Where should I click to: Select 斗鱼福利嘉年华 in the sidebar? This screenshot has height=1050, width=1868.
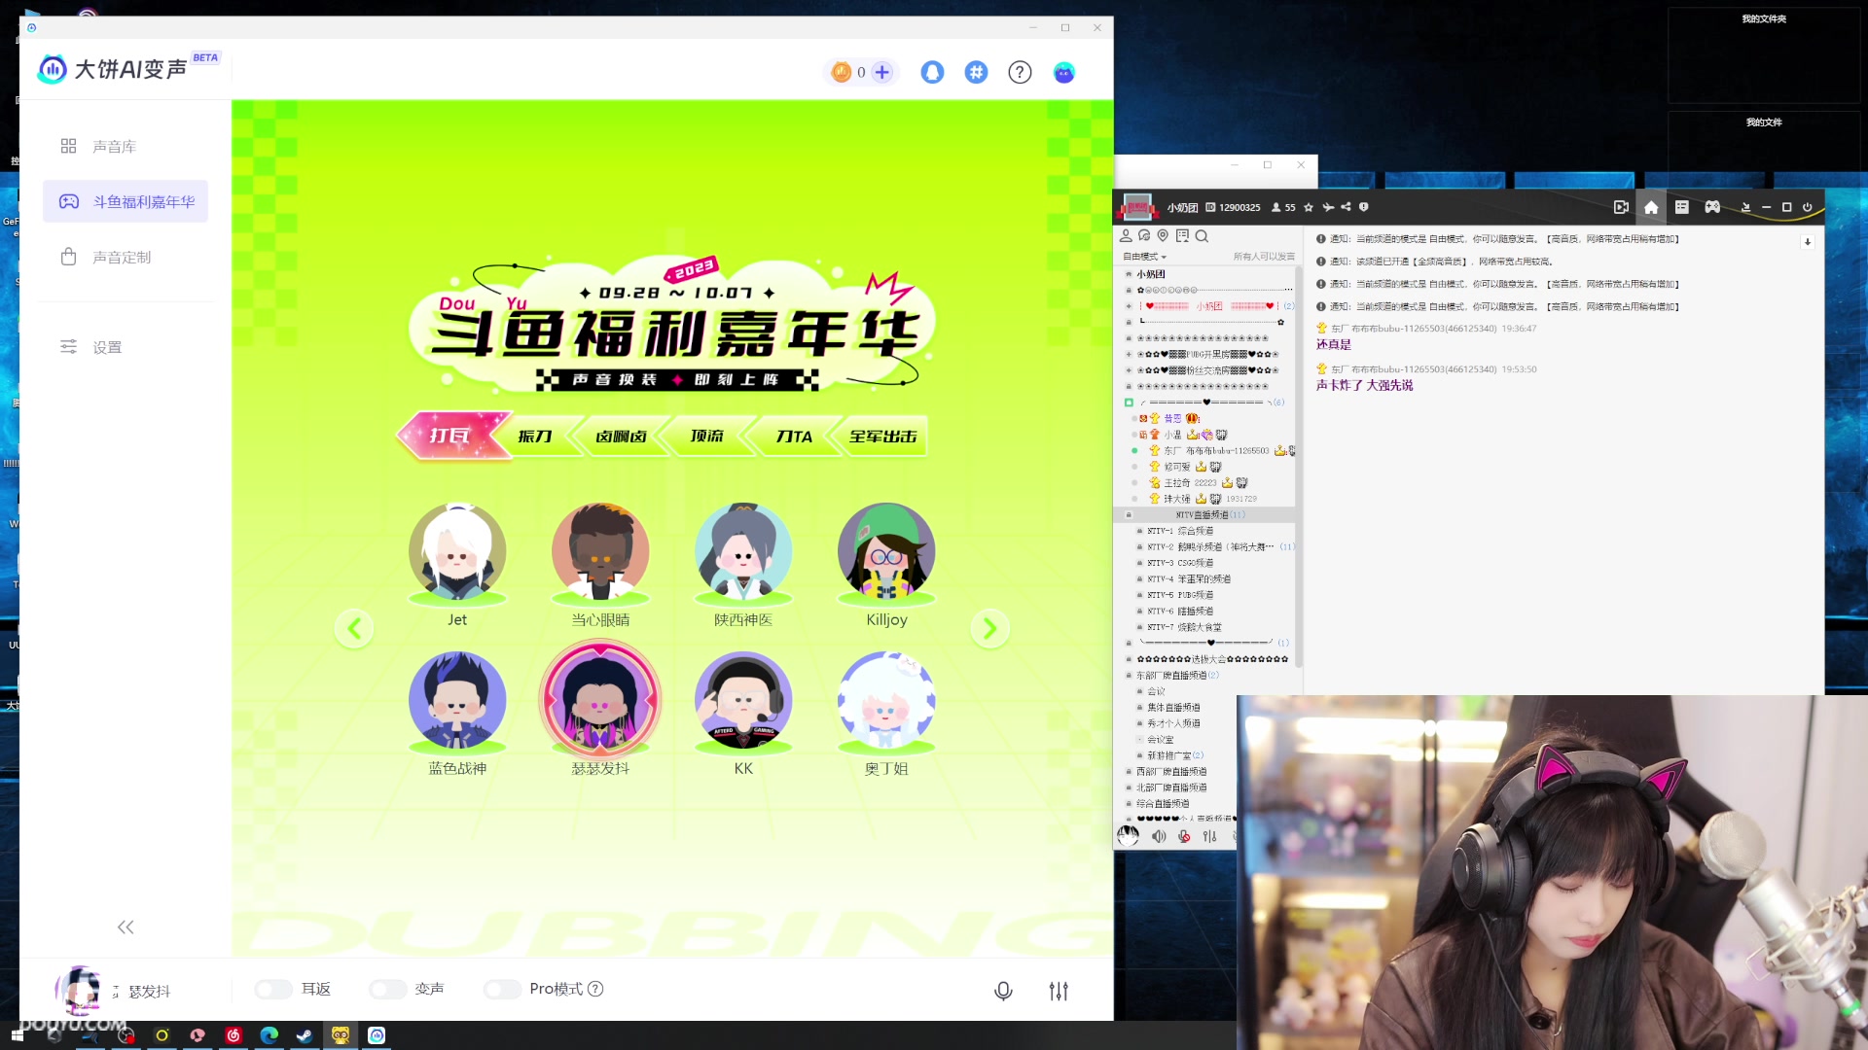[126, 201]
